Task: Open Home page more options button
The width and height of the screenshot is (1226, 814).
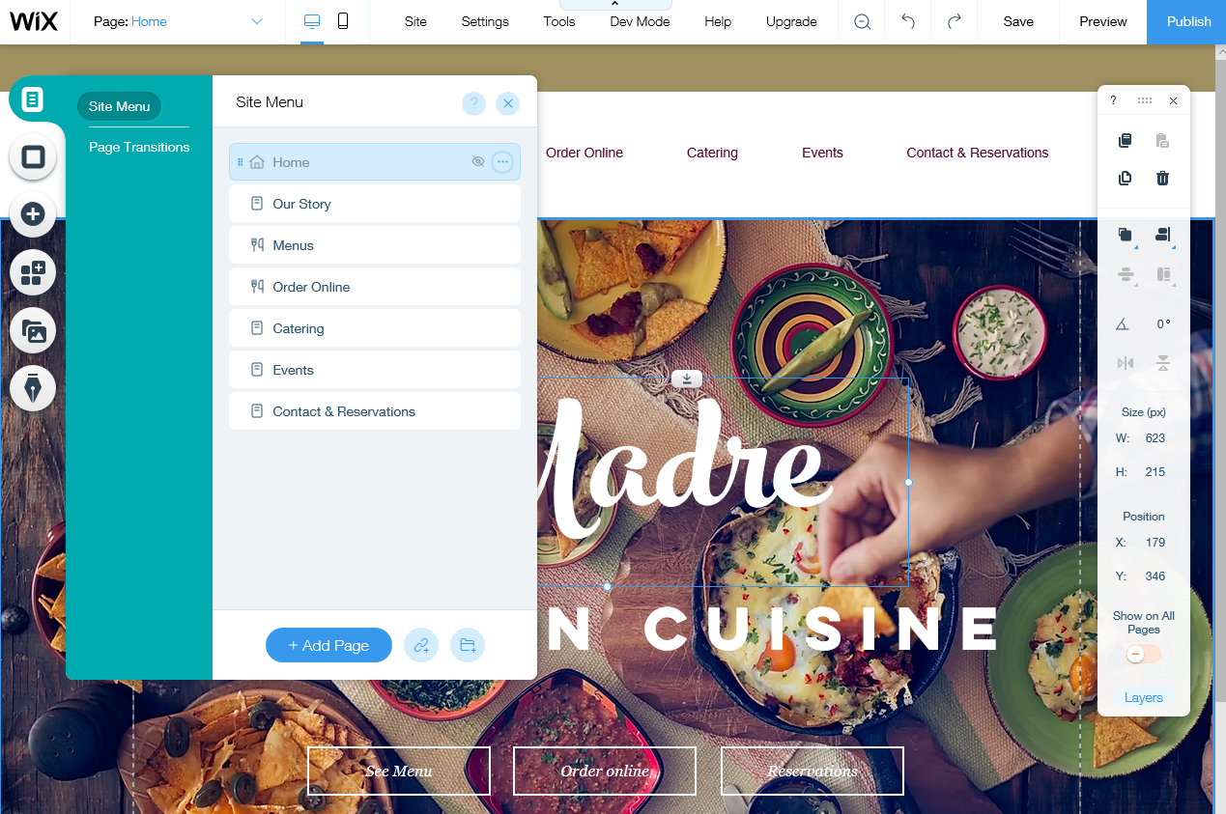Action: 502,162
